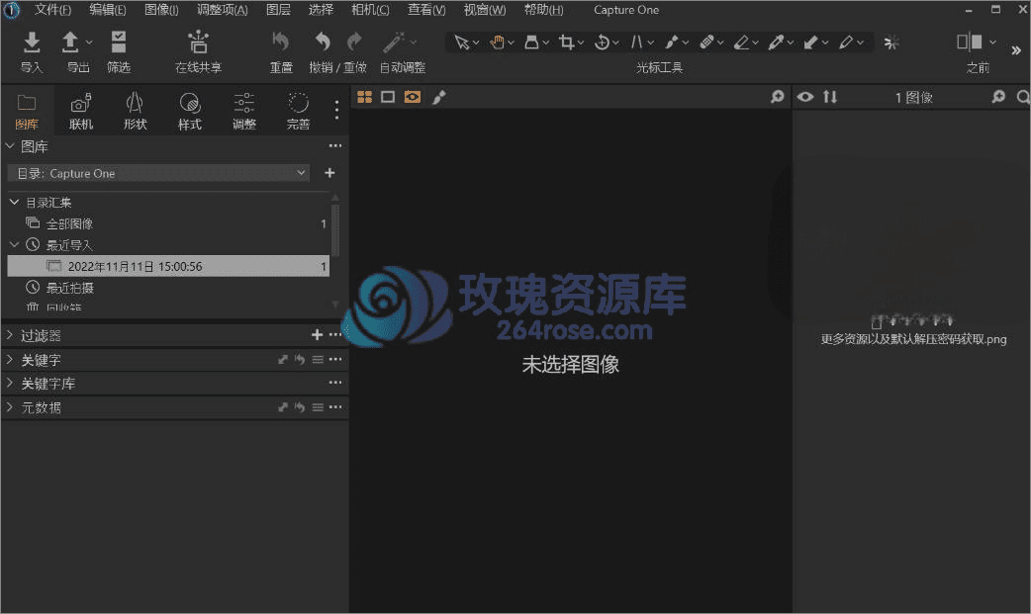Open the Export dropdown arrow
Viewport: 1031px width, 614px height.
(89, 43)
